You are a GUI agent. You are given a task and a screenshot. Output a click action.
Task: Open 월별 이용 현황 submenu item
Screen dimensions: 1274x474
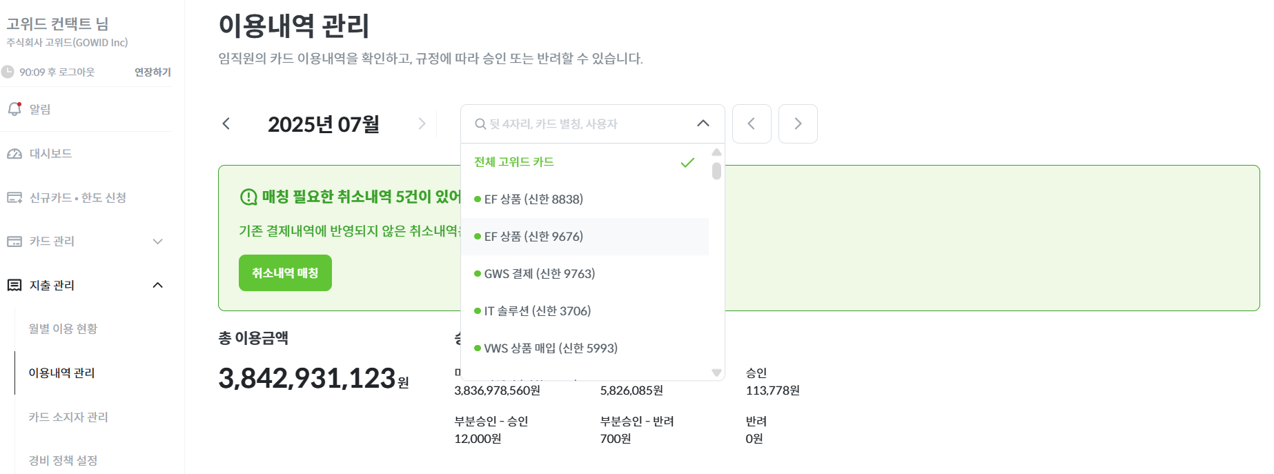(63, 328)
